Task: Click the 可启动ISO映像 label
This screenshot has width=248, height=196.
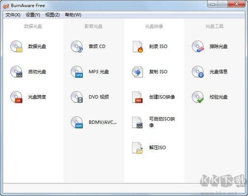Action: (162, 122)
